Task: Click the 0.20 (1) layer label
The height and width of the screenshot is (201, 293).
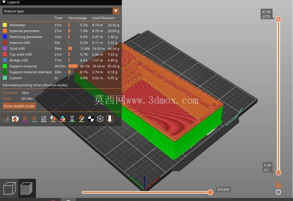Action: click(x=267, y=167)
